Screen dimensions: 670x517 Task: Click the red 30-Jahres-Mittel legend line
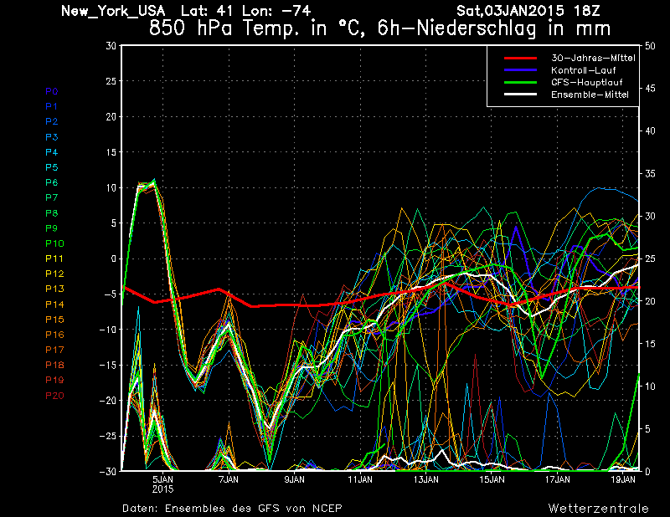tap(520, 58)
